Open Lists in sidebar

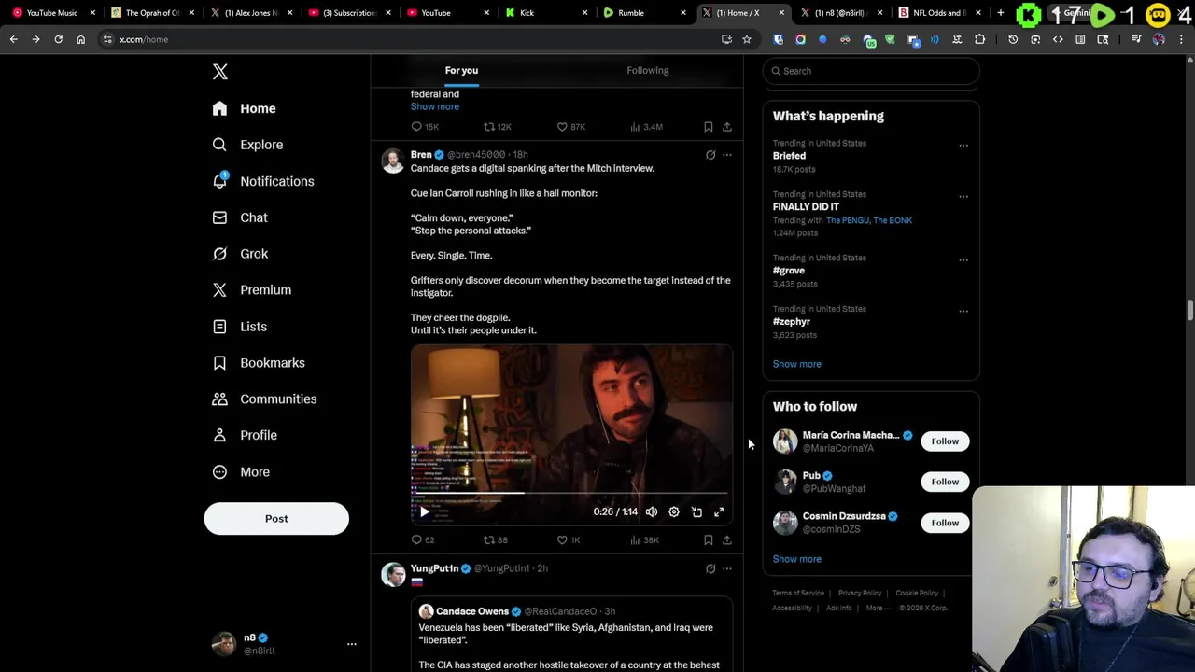[x=240, y=327]
